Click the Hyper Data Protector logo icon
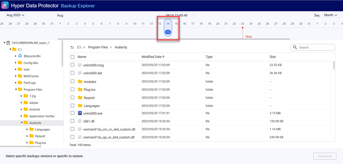 [5, 5]
